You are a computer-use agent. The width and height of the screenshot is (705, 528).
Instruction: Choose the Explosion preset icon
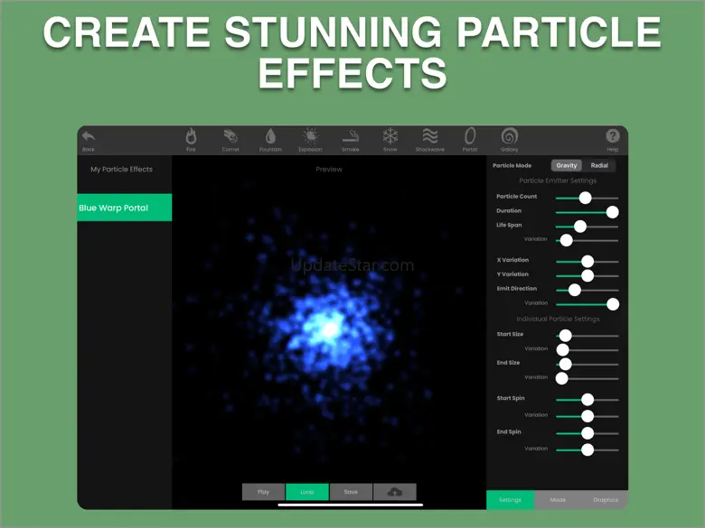click(310, 136)
